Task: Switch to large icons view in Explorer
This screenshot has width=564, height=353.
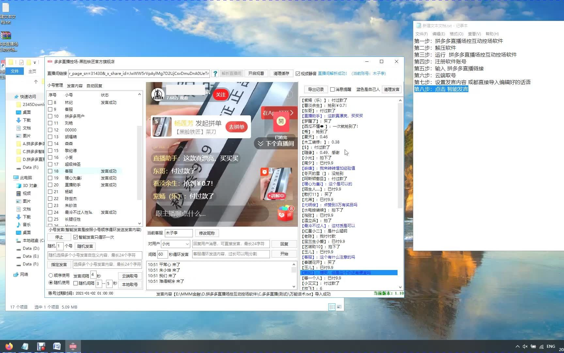Action: (339, 307)
